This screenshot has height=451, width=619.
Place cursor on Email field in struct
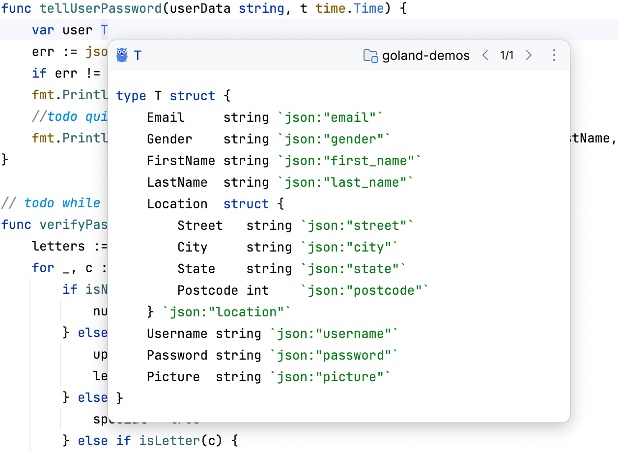166,117
